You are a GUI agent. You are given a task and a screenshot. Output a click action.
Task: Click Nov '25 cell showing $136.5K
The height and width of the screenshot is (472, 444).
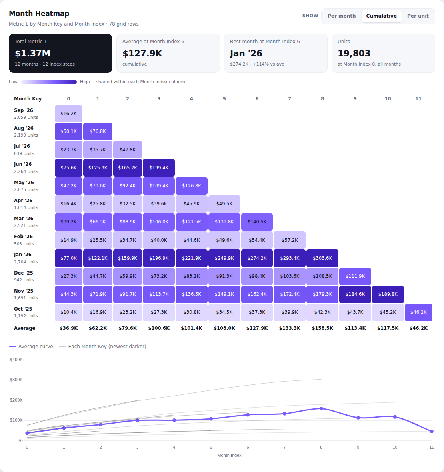pos(192,294)
